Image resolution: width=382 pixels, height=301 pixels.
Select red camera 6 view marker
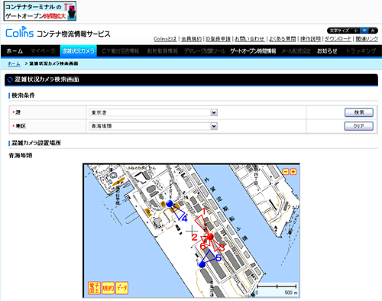[203, 246]
